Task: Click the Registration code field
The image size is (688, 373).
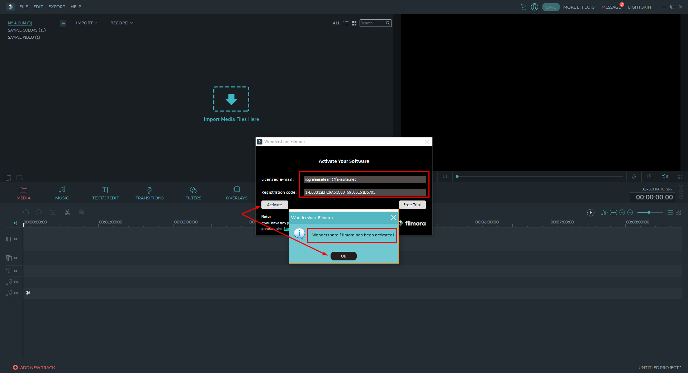Action: pos(365,192)
